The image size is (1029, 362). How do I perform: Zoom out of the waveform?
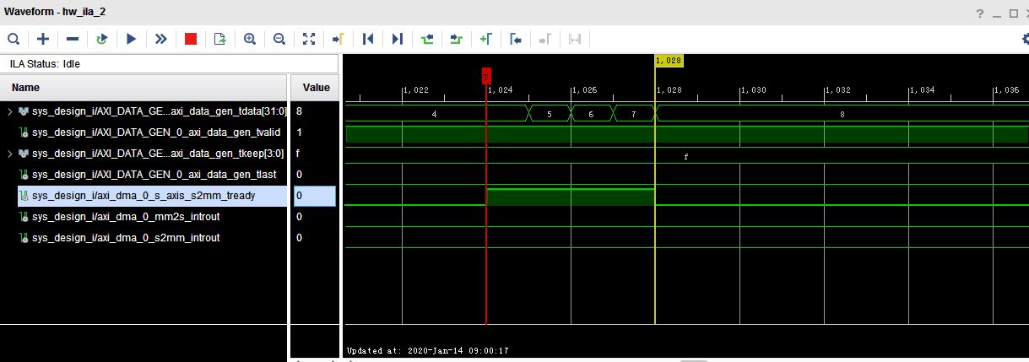point(279,39)
